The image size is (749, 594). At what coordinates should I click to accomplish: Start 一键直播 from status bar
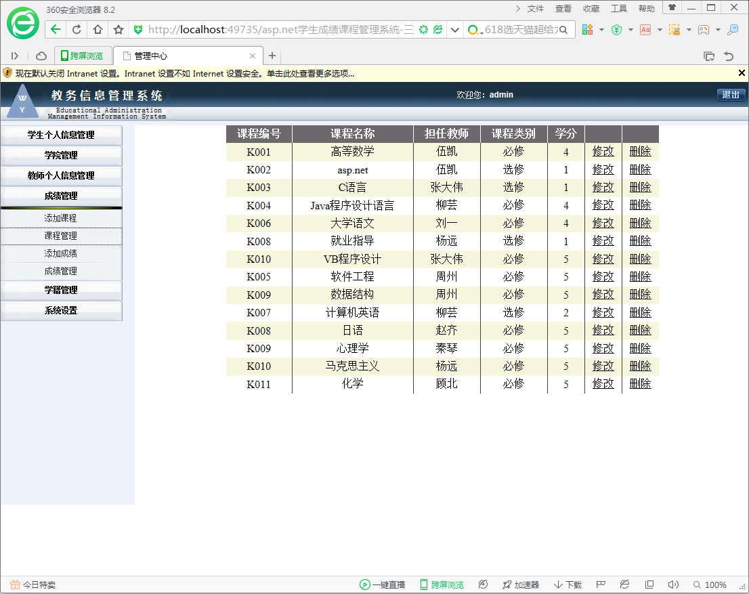[x=382, y=585]
